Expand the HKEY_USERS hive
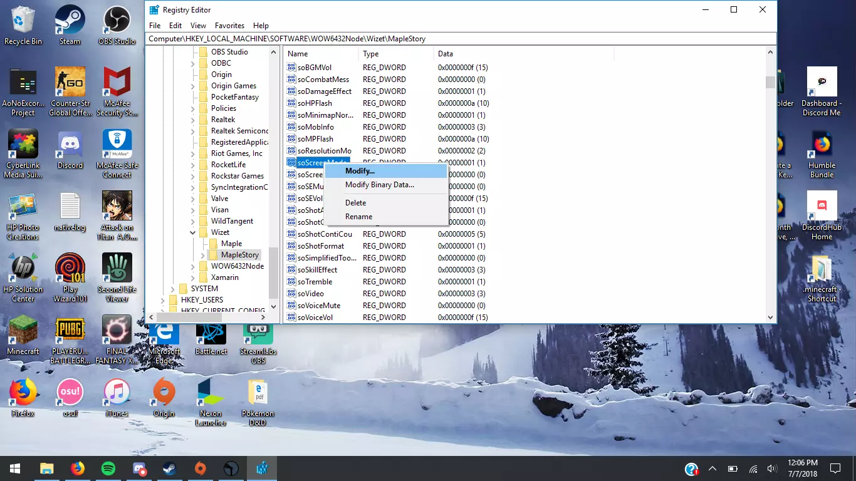The image size is (856, 481). (163, 300)
